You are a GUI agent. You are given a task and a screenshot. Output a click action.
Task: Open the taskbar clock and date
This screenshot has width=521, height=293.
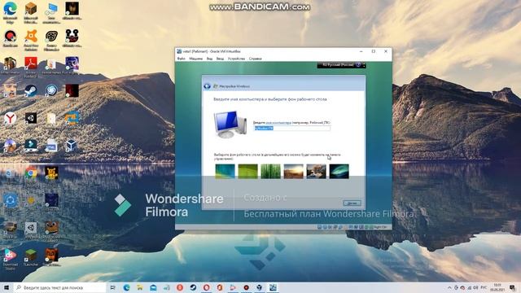497,287
